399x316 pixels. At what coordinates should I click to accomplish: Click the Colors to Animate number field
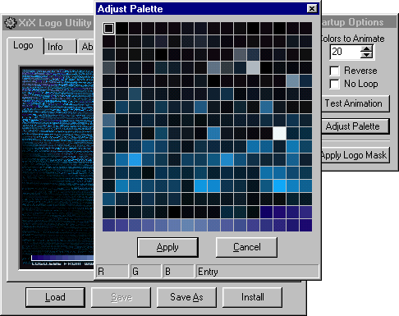(346, 52)
